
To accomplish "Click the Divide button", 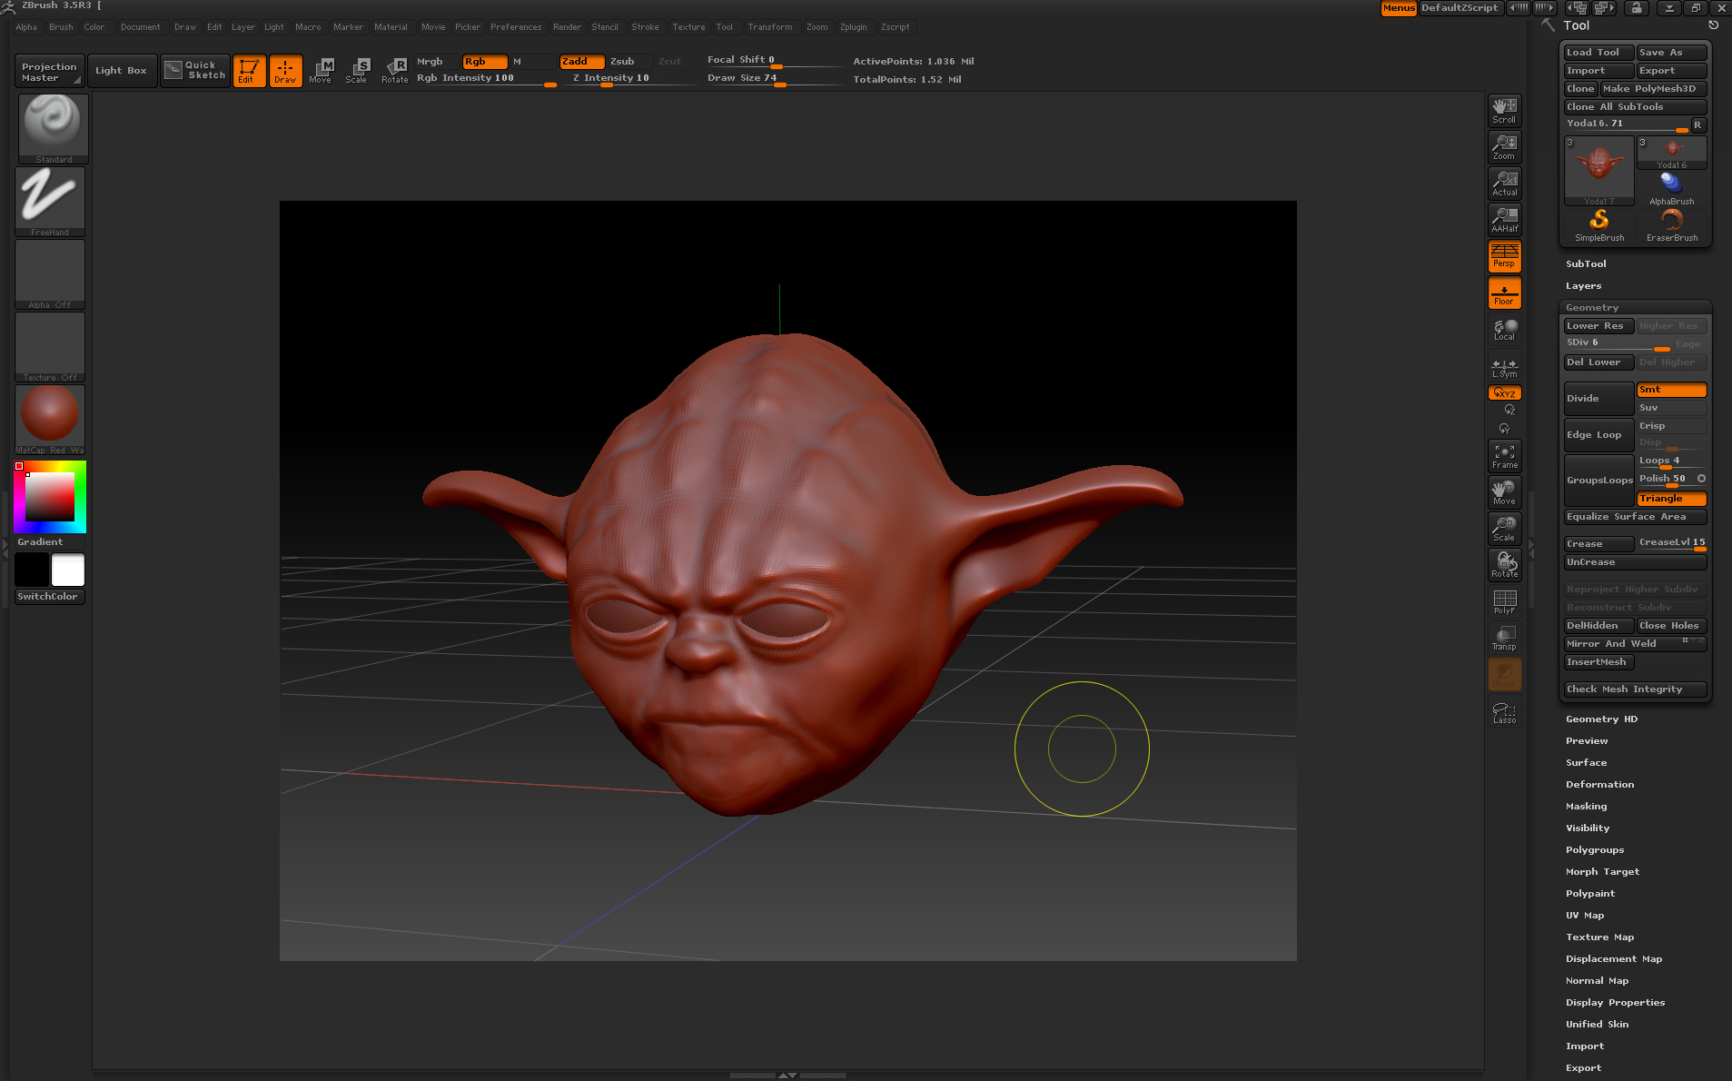I will pyautogui.click(x=1598, y=399).
